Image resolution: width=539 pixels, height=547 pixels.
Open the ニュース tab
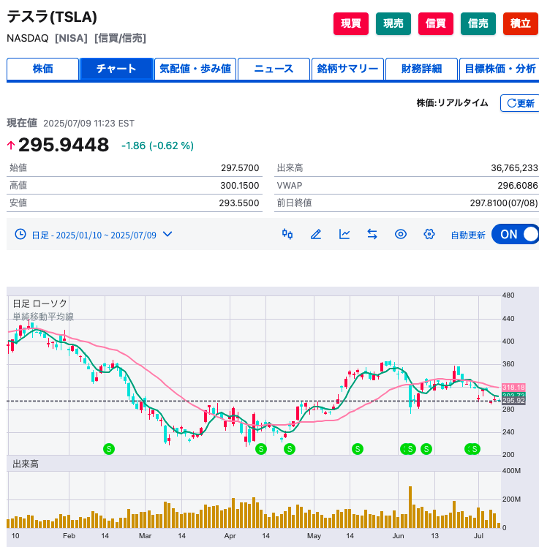click(274, 69)
